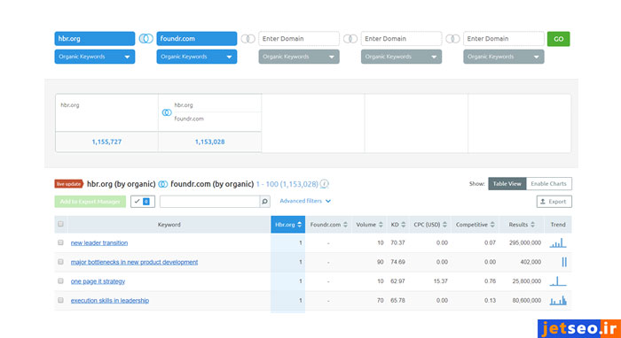The height and width of the screenshot is (338, 621).
Task: Click the info icon next to 1,153,028 count
Action: (x=325, y=184)
